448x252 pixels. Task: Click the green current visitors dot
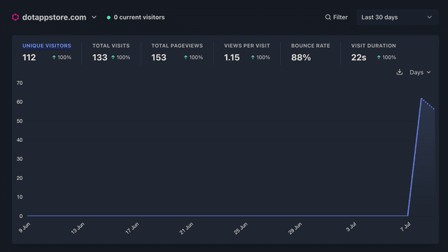pyautogui.click(x=108, y=17)
